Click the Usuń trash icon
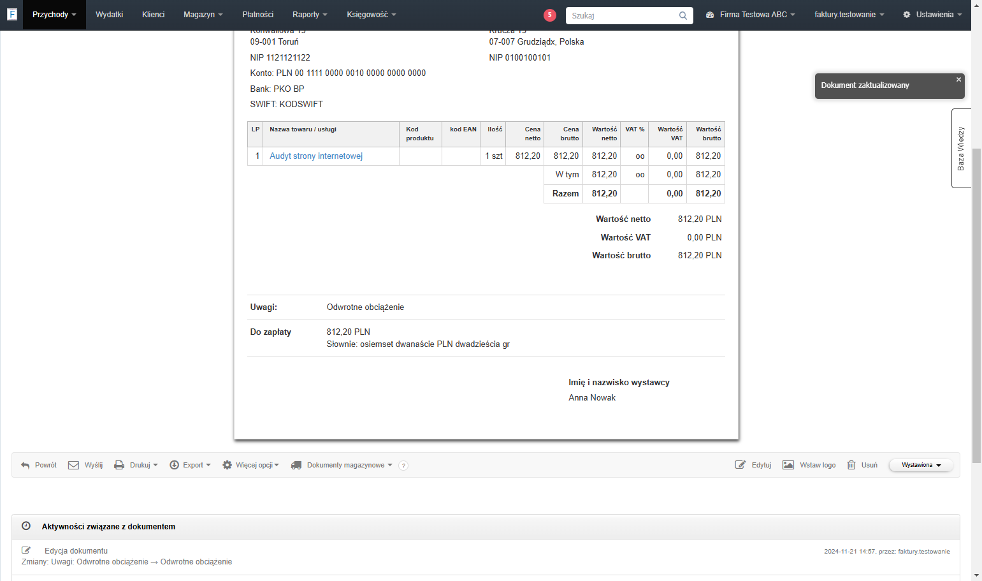The image size is (982, 581). coord(851,465)
